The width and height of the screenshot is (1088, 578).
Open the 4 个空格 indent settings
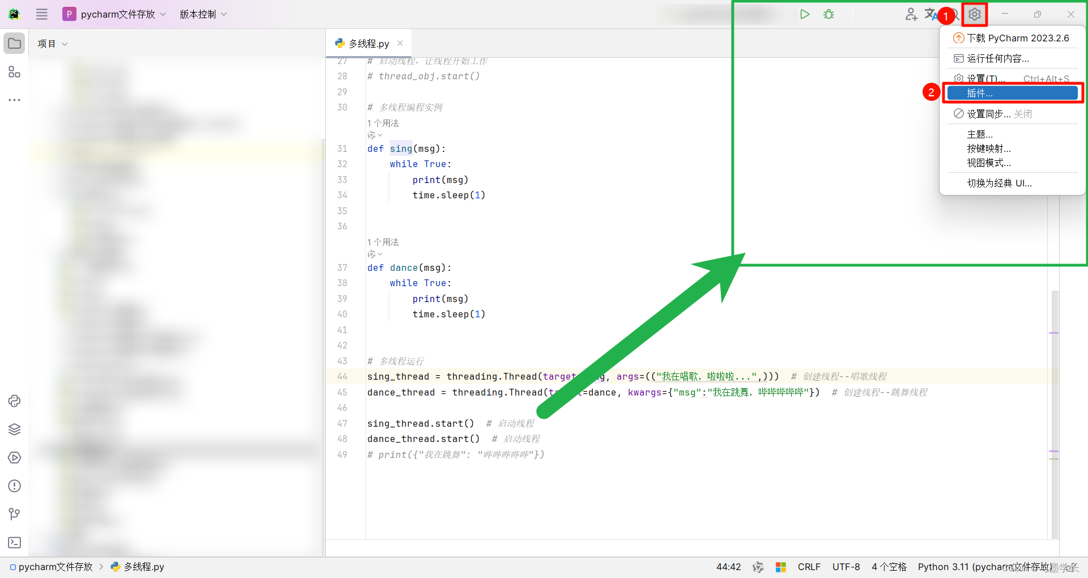pos(889,567)
